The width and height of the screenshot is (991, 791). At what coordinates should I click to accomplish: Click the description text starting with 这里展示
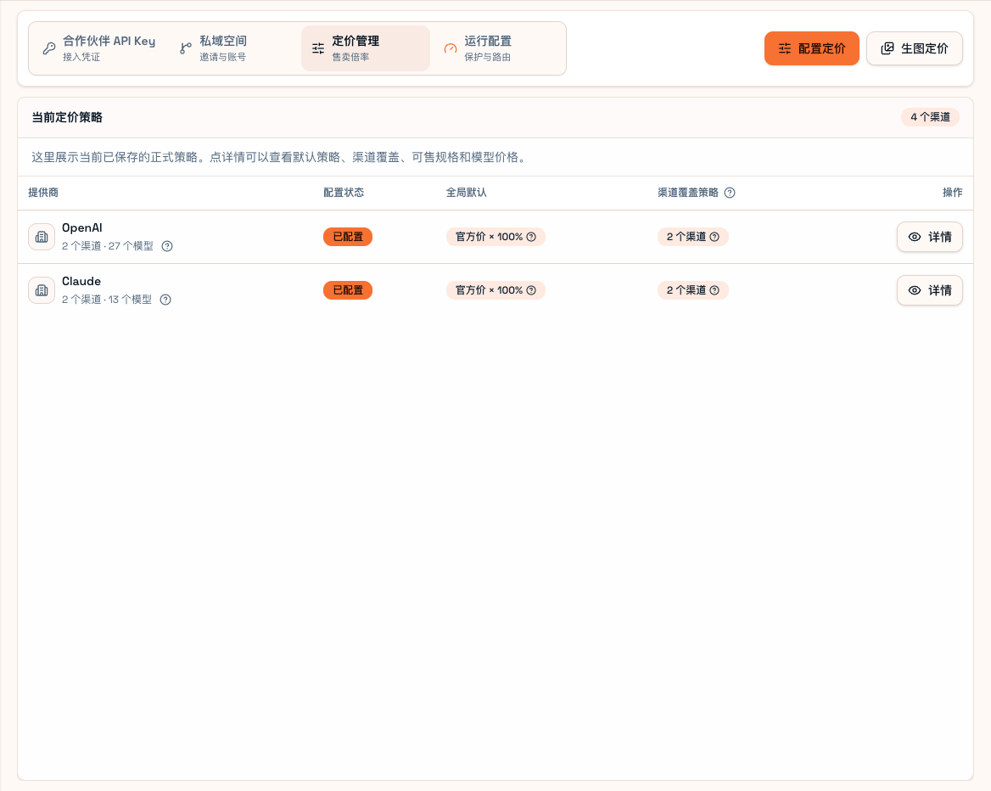click(280, 158)
